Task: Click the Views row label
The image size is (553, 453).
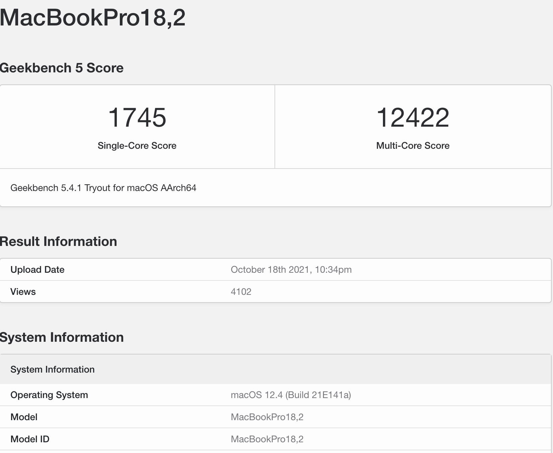Action: (x=23, y=292)
